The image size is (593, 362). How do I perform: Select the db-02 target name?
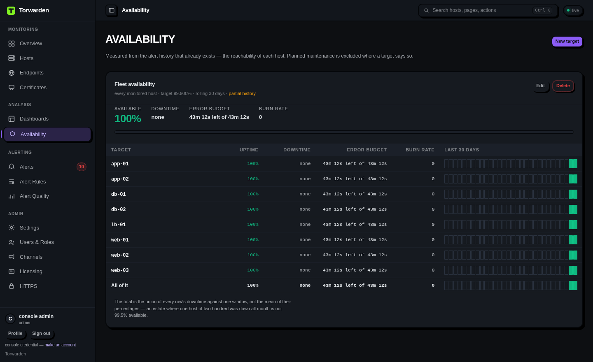coord(119,209)
